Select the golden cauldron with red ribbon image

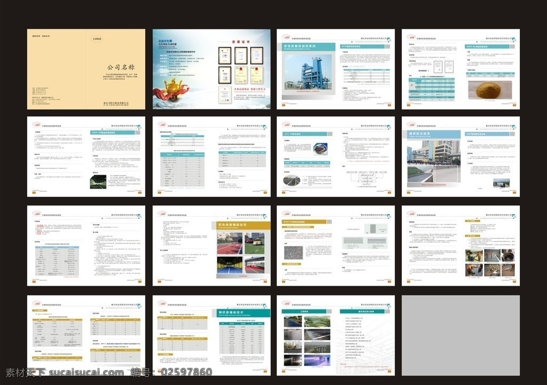click(171, 89)
